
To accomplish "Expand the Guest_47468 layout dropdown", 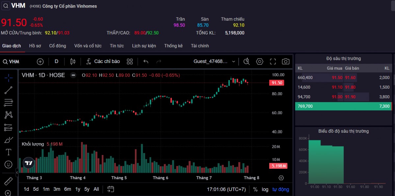I will pyautogui.click(x=233, y=61).
